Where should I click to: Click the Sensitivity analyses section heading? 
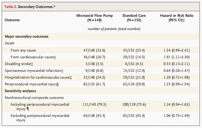pos(20,91)
